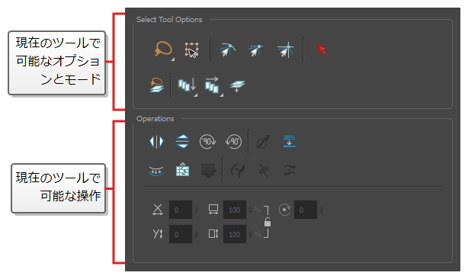Open lasso/marquee mode dropdown triangle

(173, 59)
